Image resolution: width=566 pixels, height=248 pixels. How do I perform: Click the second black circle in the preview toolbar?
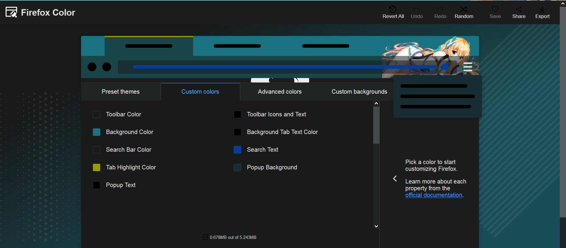pos(107,67)
